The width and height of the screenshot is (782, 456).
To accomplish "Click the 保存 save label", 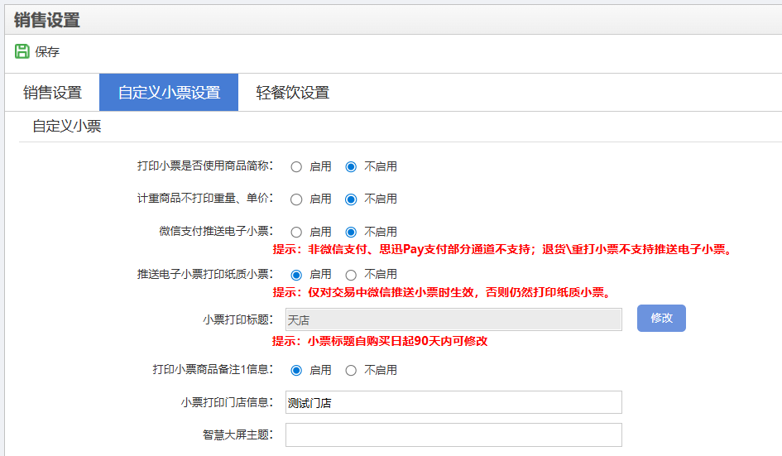I will (x=47, y=52).
